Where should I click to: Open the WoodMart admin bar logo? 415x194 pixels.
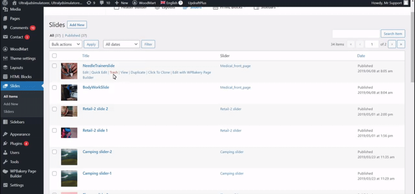[134, 3]
